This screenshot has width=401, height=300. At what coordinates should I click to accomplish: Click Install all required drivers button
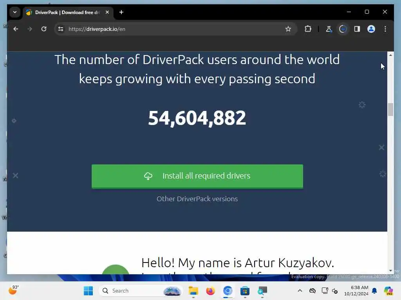[197, 176]
